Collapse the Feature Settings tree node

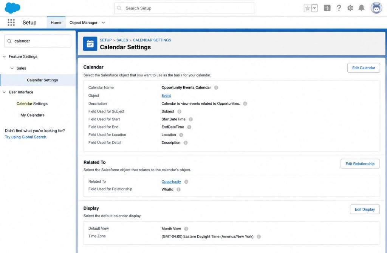[x=4, y=56]
